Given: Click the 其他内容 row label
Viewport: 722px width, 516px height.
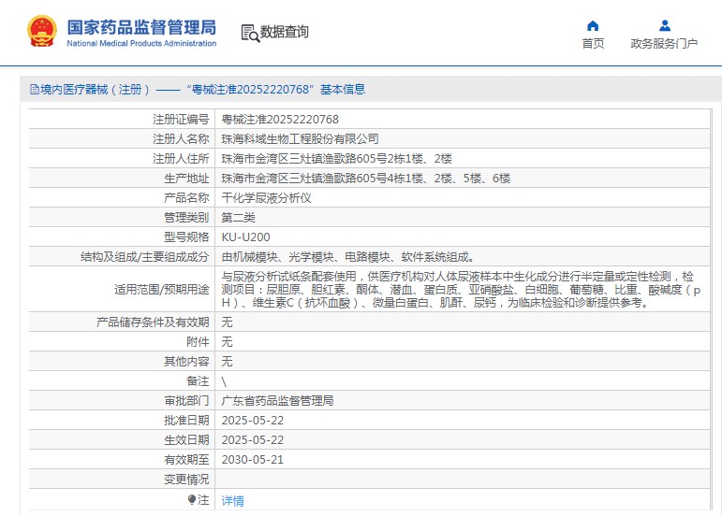Looking at the screenshot, I should tap(186, 362).
